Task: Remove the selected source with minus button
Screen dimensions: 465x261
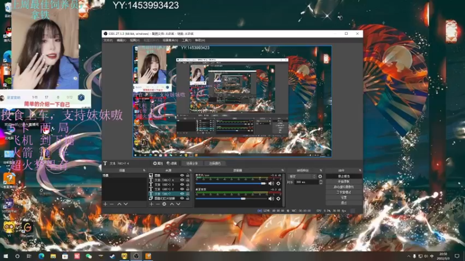Action: 158,204
